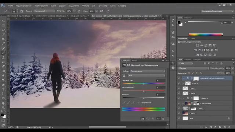Select the Zoom tool
Screen dimensions: 235x132
pos(3,107)
